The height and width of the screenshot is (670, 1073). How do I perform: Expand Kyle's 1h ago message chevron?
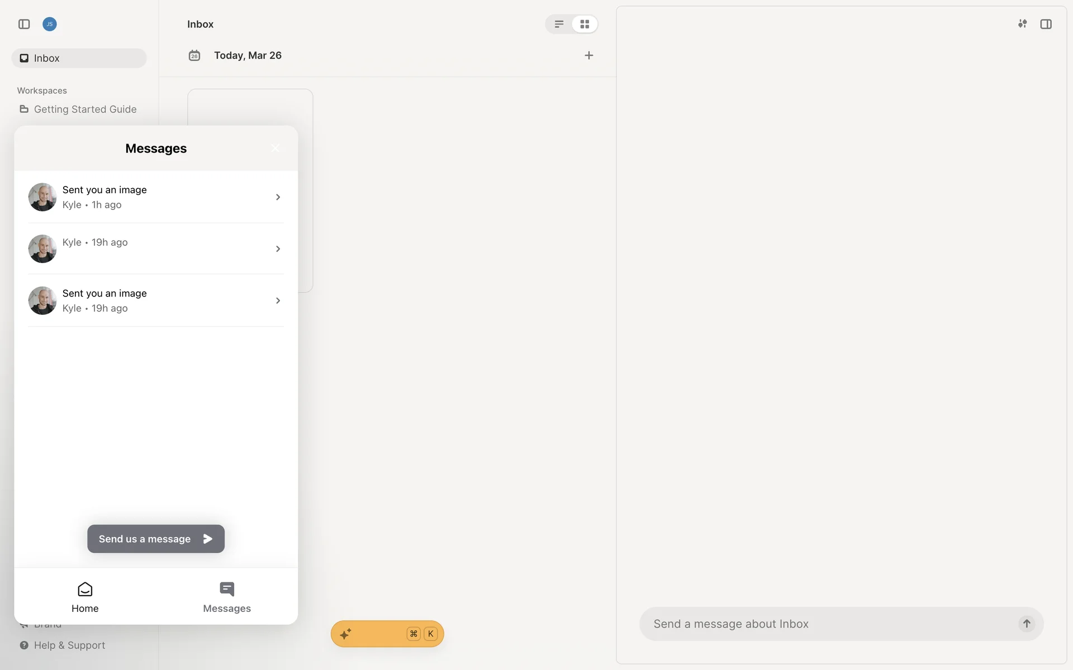(x=278, y=197)
